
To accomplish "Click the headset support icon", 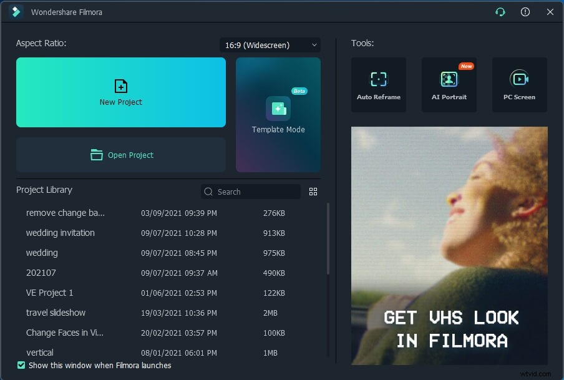I will pos(500,12).
